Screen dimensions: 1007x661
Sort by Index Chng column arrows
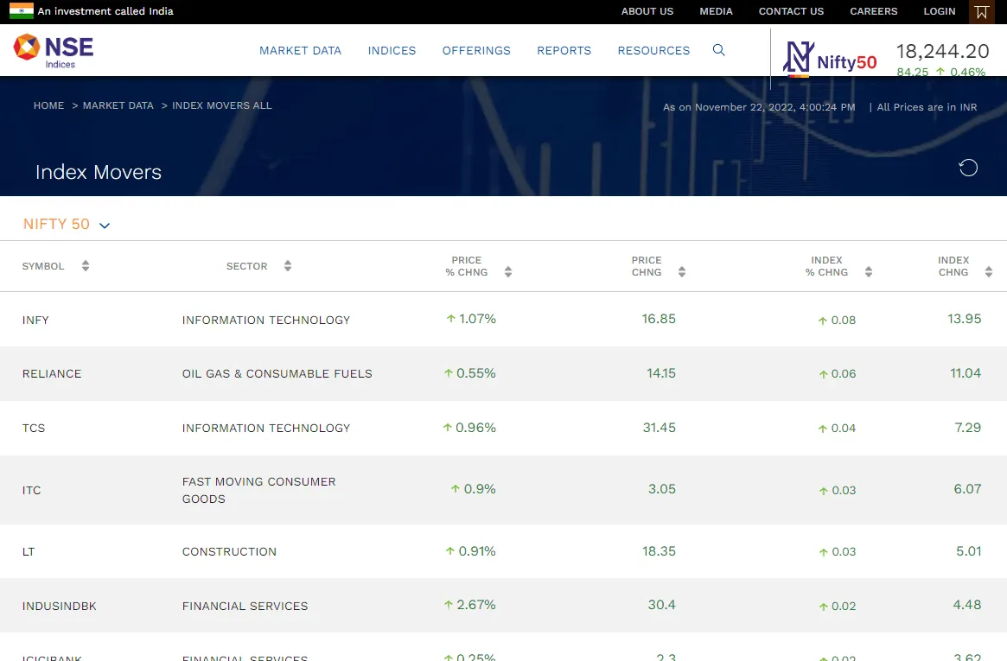[x=989, y=272]
